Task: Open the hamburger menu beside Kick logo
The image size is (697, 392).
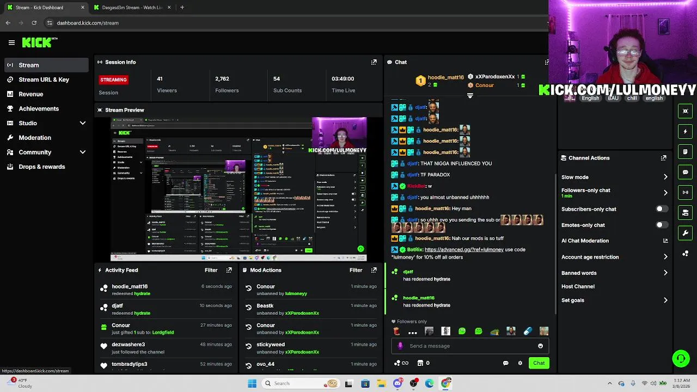Action: (11, 42)
